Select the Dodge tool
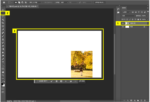The width and height of the screenshot is (150, 102). coord(3,56)
